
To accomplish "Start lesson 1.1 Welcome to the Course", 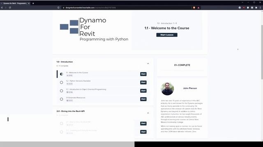I will coord(143,74).
